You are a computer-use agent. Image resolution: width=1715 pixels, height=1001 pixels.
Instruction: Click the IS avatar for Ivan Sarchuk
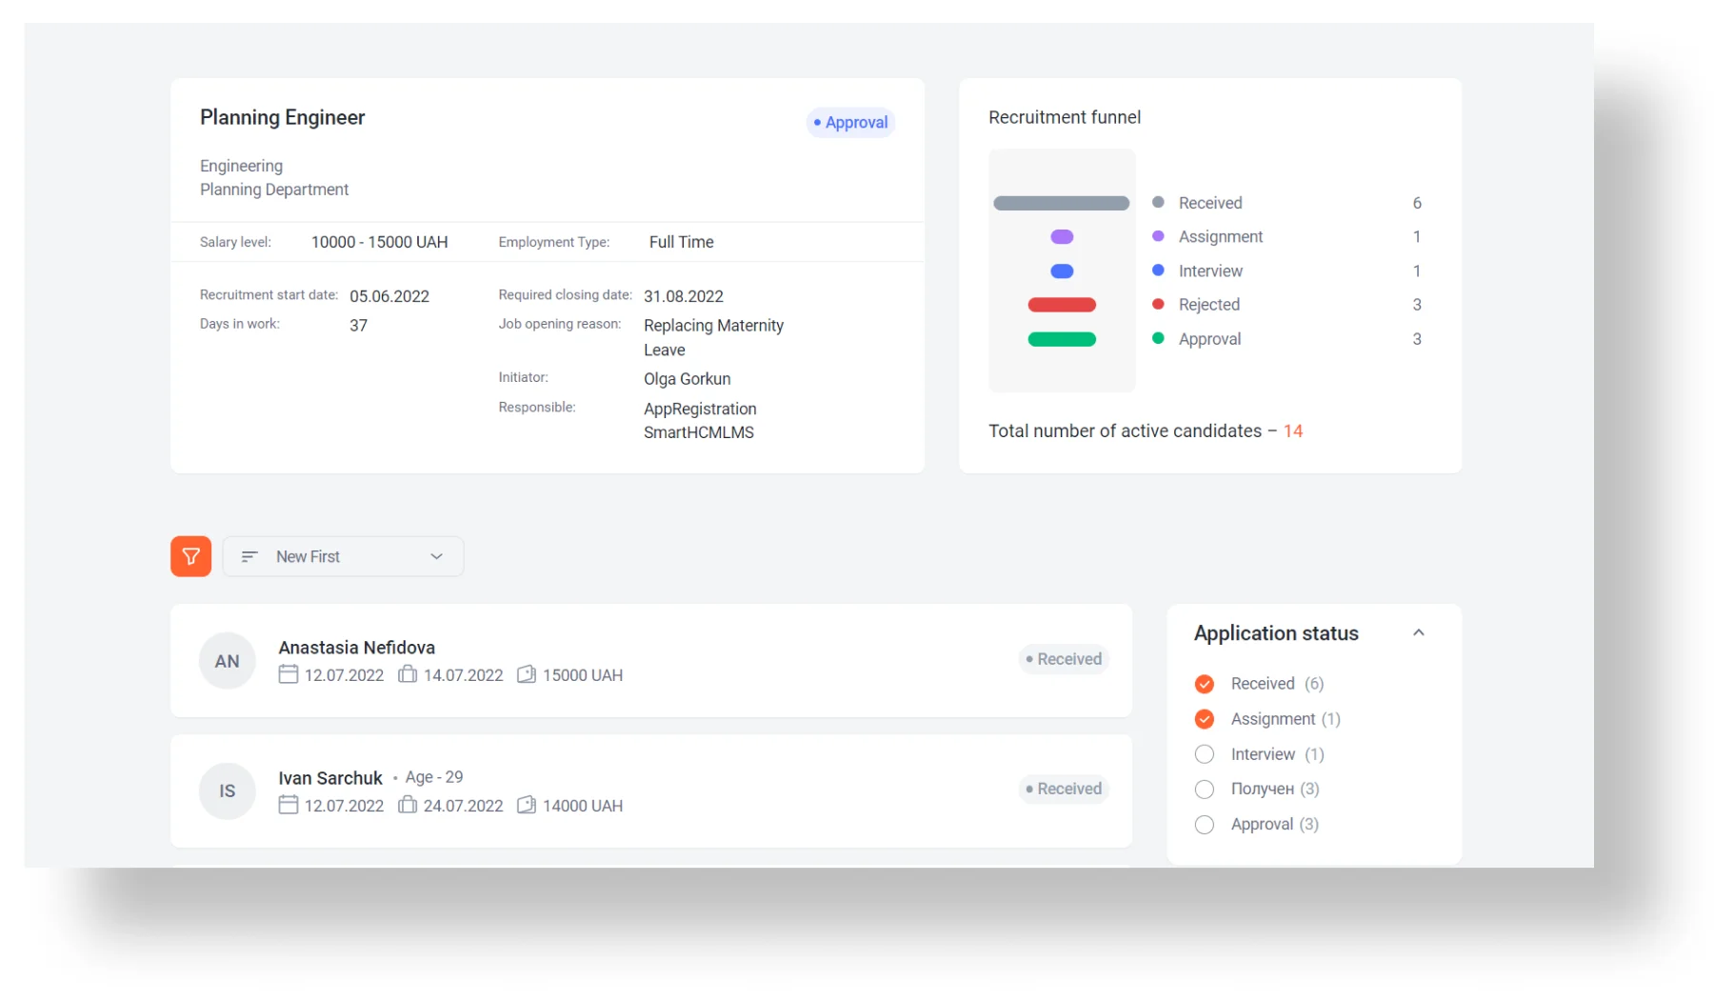click(x=227, y=791)
